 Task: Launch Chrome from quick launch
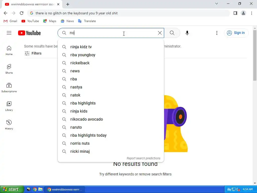point(35,189)
